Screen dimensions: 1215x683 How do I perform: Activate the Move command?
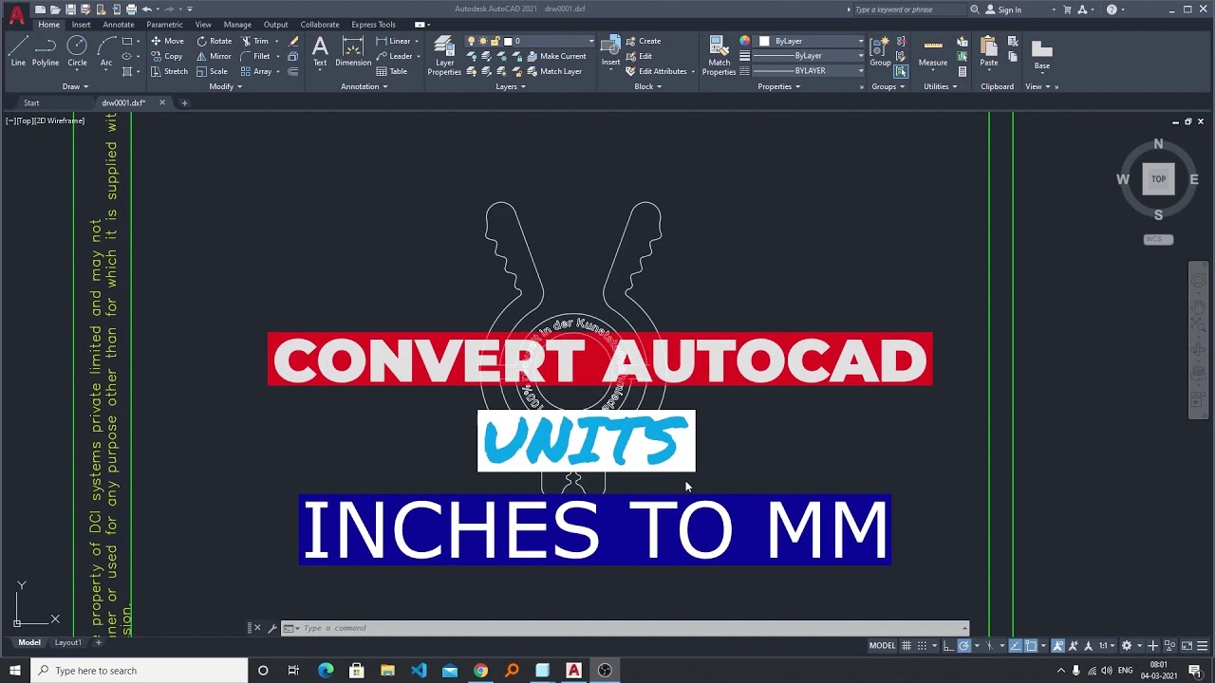(x=169, y=41)
